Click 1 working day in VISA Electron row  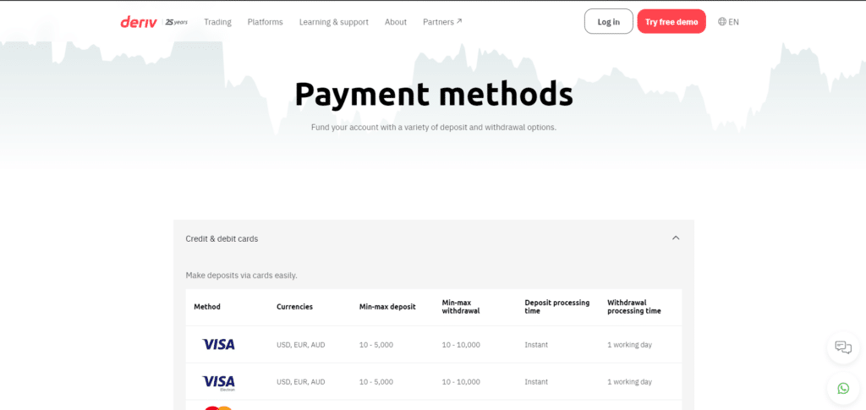click(629, 382)
